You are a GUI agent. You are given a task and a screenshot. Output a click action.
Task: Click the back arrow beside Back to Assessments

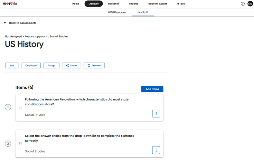(x=5, y=23)
